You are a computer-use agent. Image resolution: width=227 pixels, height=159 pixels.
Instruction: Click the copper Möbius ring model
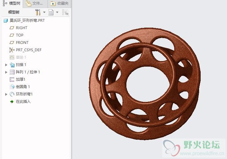(145, 84)
